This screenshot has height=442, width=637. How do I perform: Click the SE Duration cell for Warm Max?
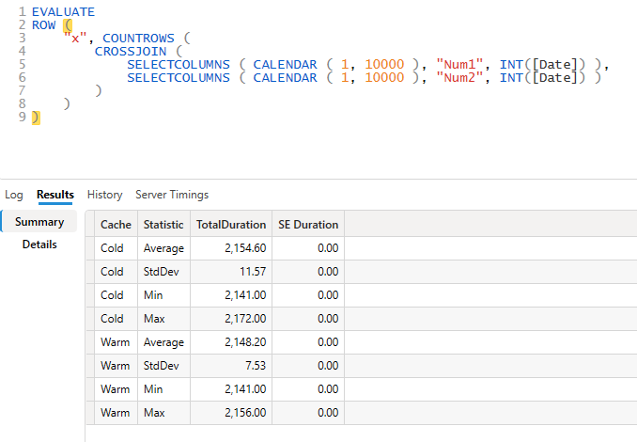[x=308, y=413]
